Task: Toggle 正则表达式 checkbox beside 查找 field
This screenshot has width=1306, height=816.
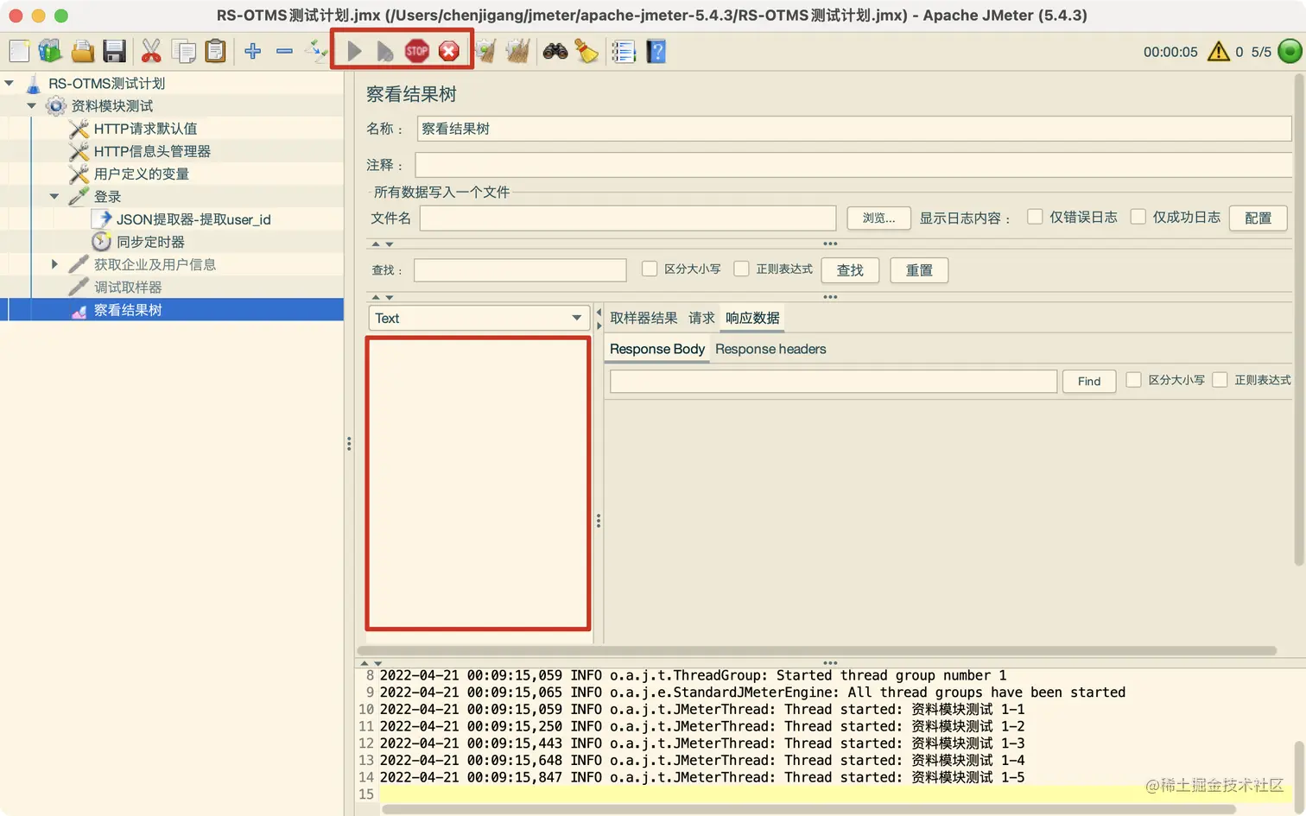Action: point(741,269)
